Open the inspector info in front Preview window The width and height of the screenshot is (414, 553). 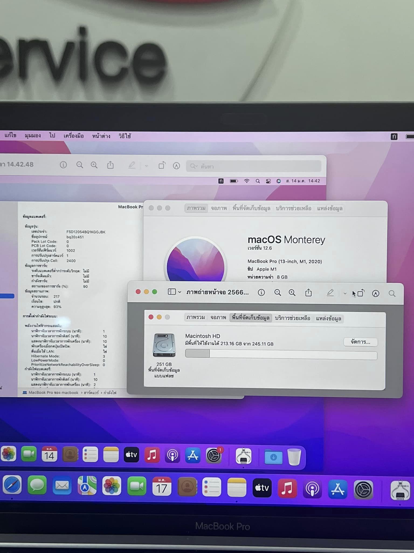(x=261, y=292)
